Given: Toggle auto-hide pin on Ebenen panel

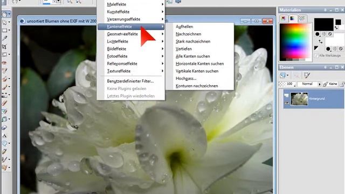Looking at the screenshot, I should 325,67.
